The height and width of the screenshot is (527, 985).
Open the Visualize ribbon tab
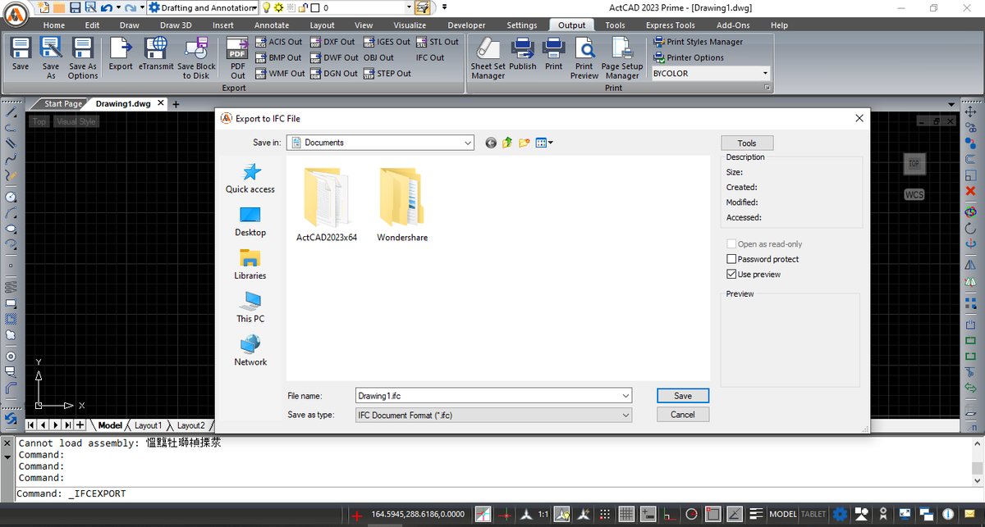[410, 25]
